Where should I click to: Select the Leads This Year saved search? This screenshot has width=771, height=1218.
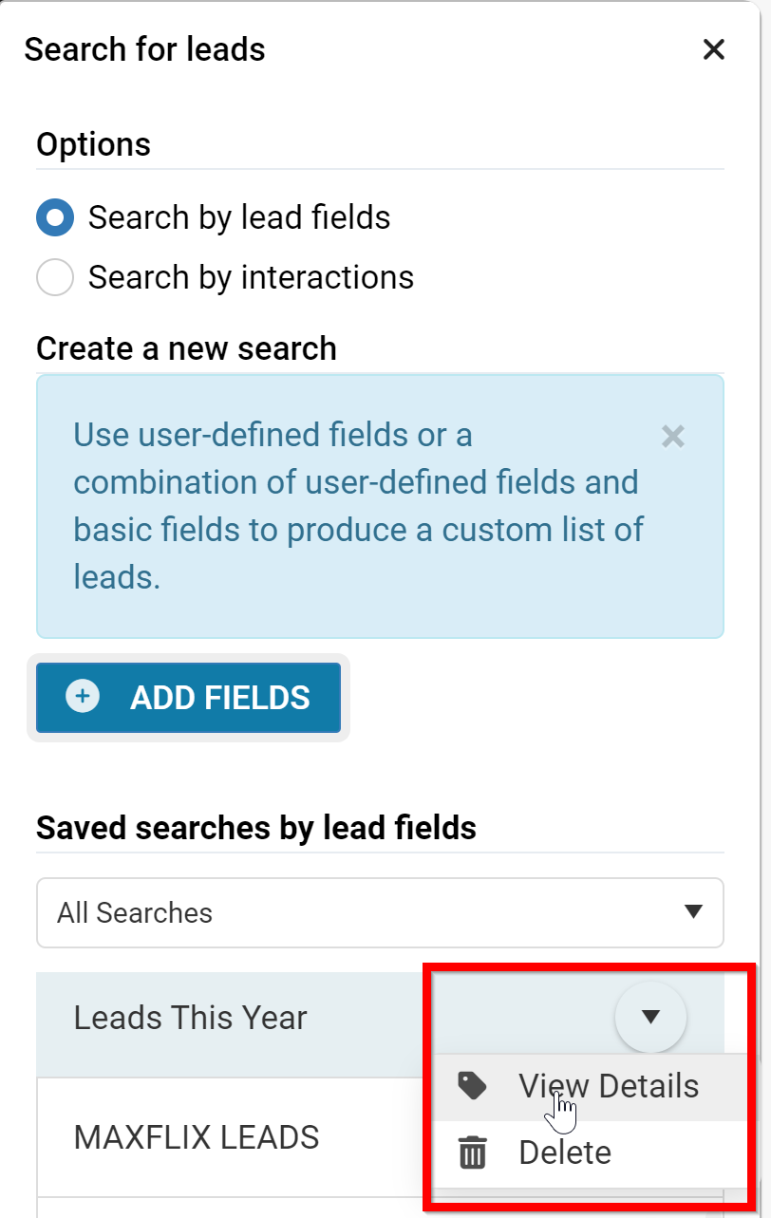pos(191,1017)
